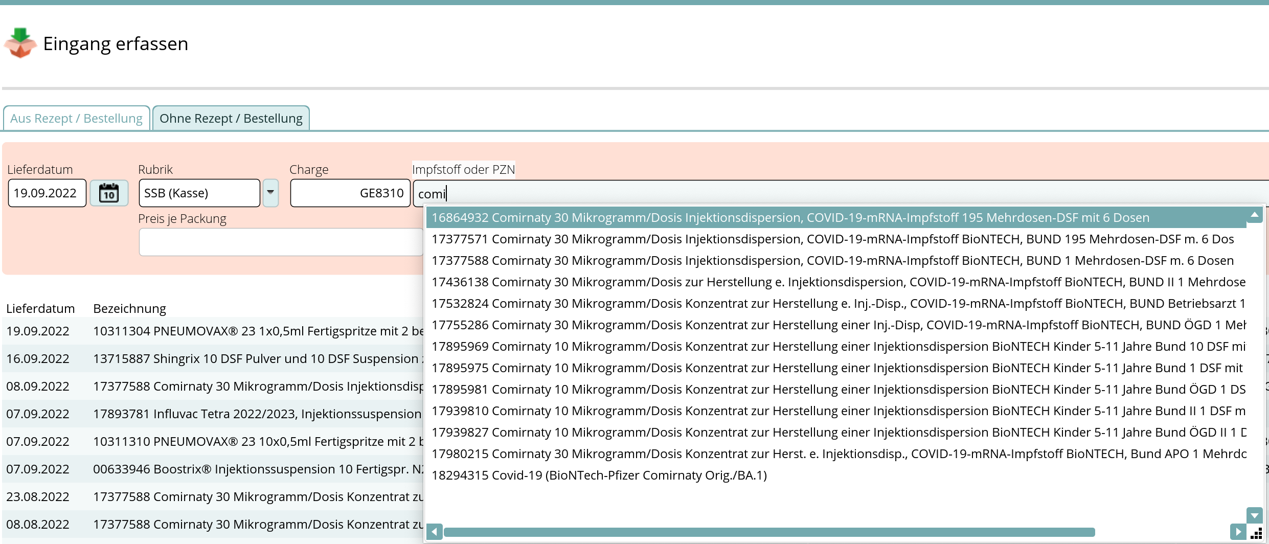Select suggestion 18294315 Covid-19 Comirnaty Orig./BA.1
Image resolution: width=1269 pixels, height=544 pixels.
pyautogui.click(x=836, y=475)
